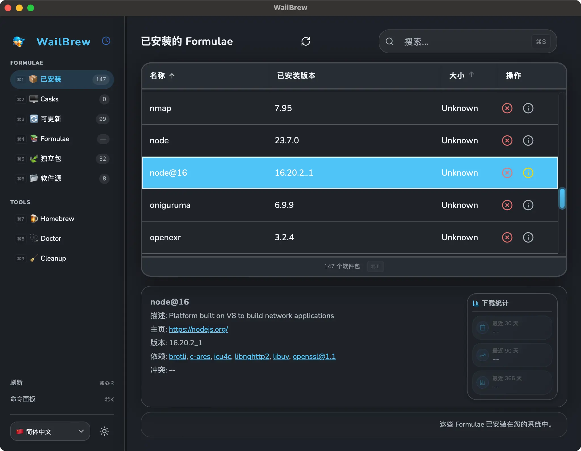Select the nmap row name
Viewport: 581px width, 451px height.
161,108
